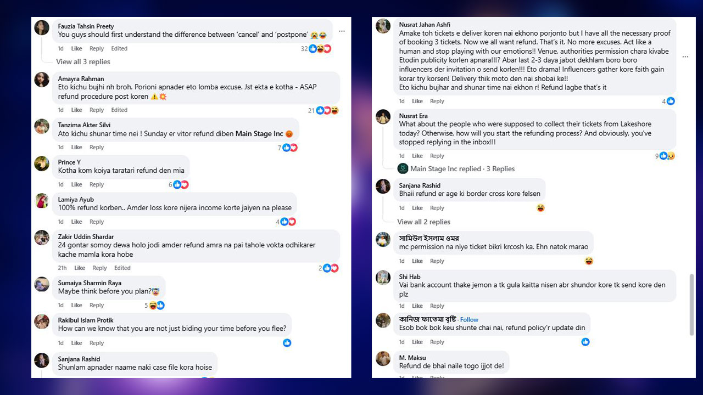The width and height of the screenshot is (703, 395).
Task: Like Tanzima Akter Silvi's comment
Action: click(x=76, y=148)
